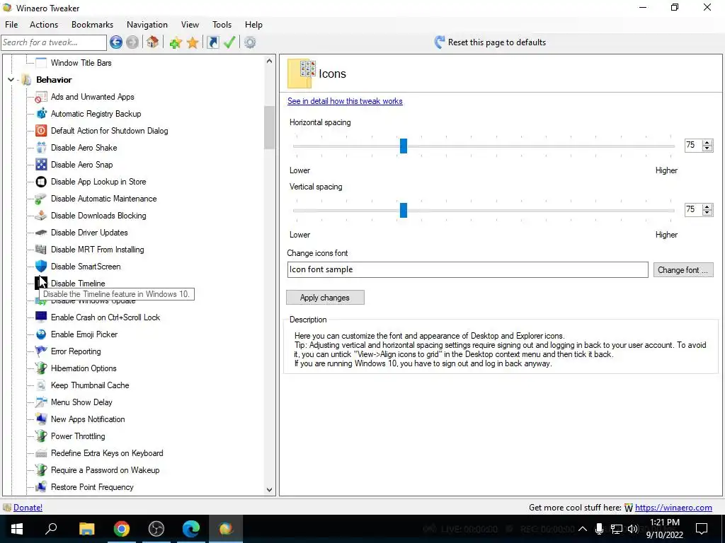Open the View menu
725x543 pixels.
(x=190, y=25)
